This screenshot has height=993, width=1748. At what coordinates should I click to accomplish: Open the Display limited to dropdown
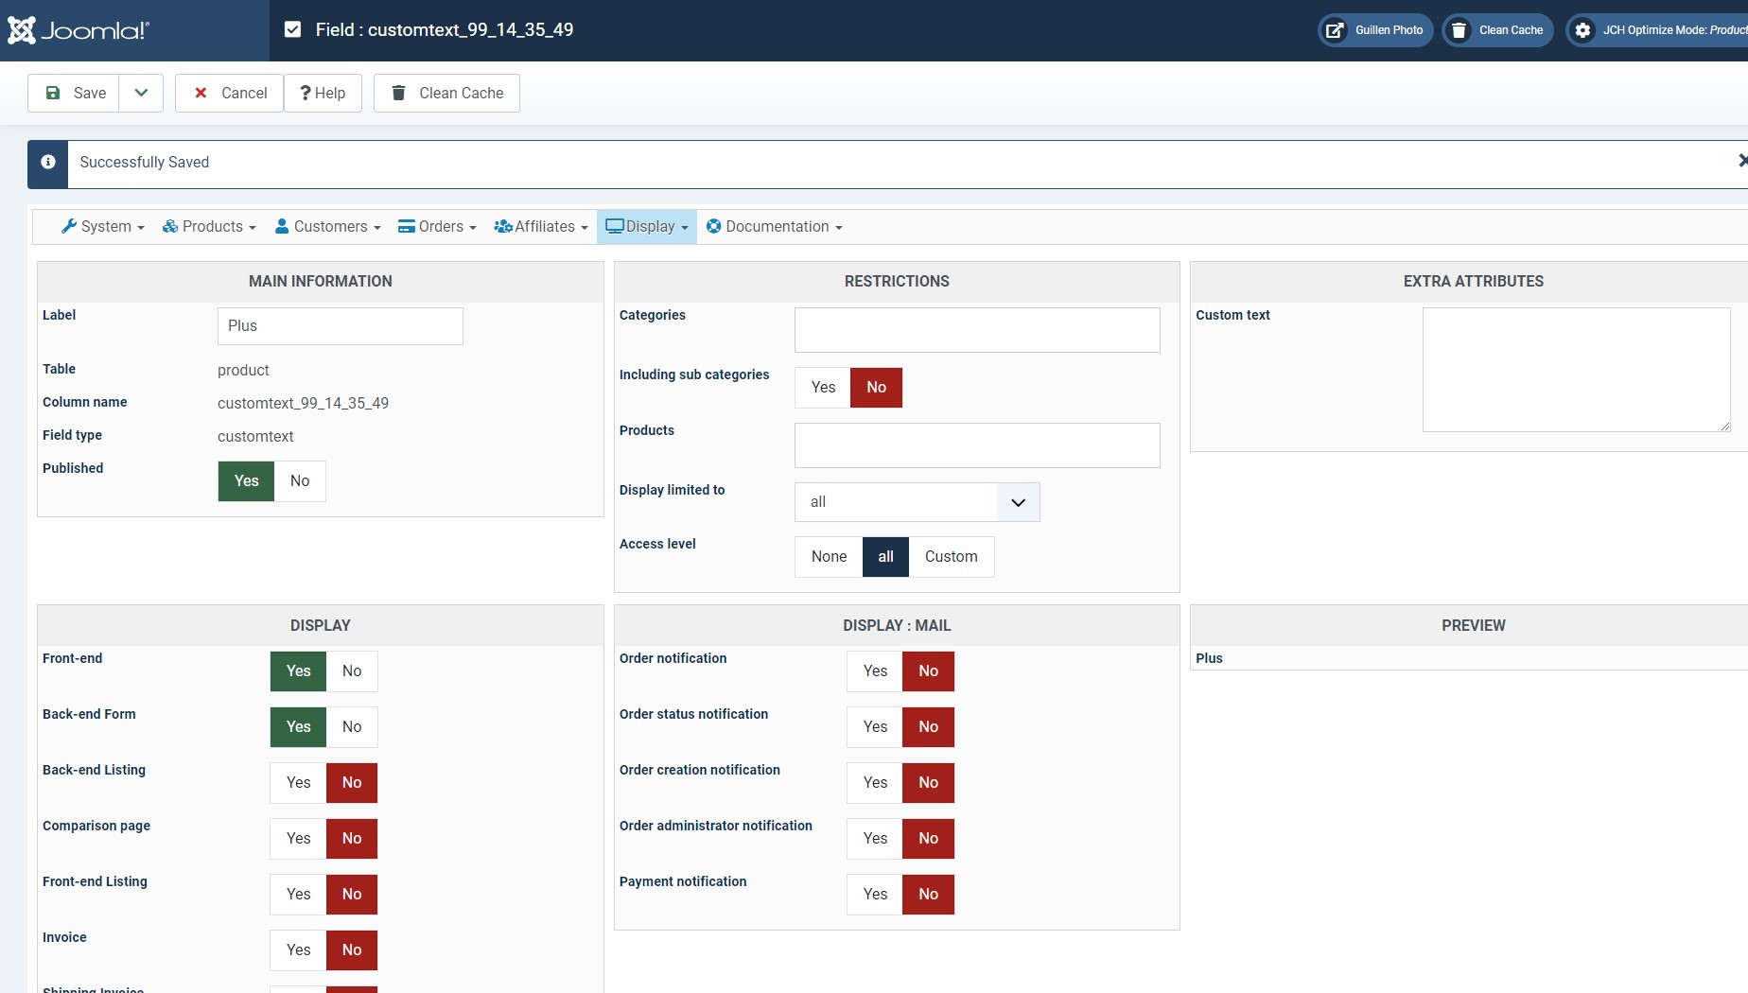tap(918, 502)
